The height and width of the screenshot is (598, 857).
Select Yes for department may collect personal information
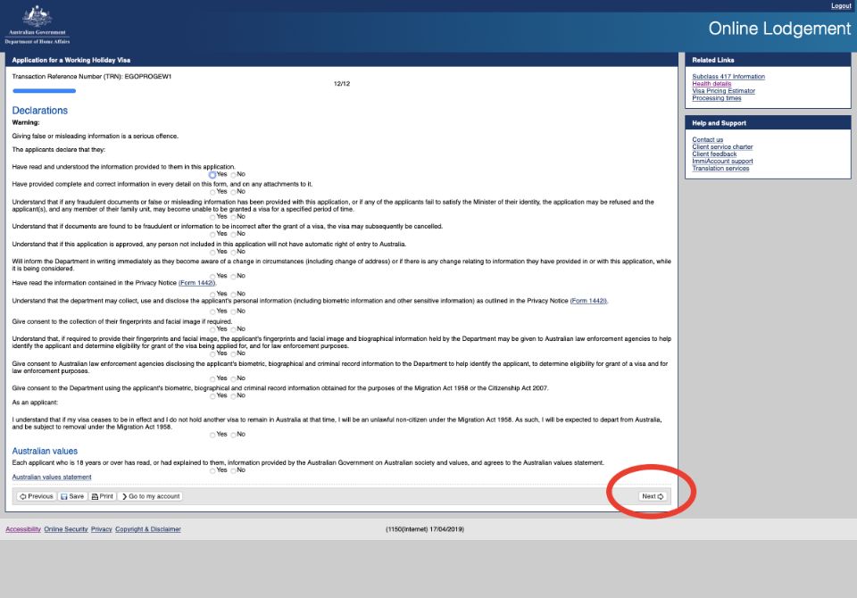pos(212,311)
